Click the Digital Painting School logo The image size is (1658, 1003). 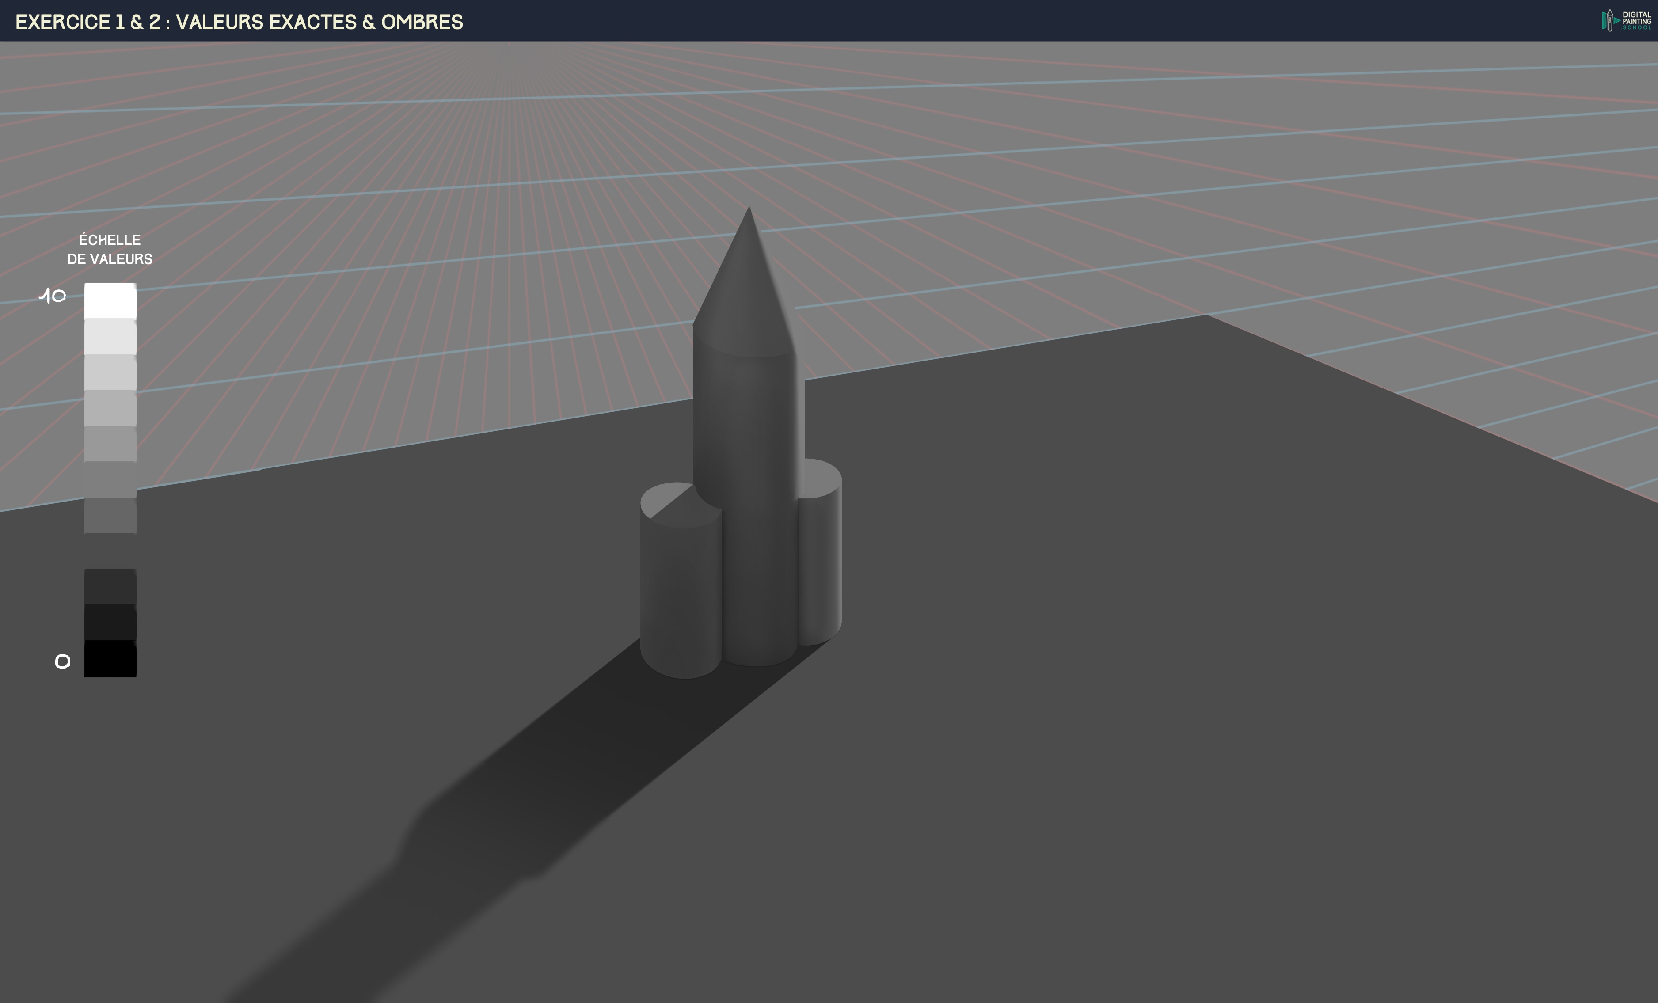click(x=1627, y=20)
